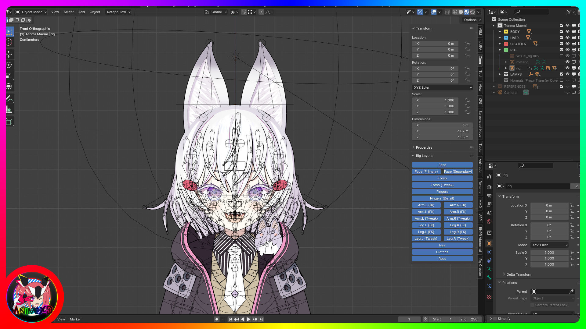586x329 pixels.
Task: Toggle gizmo visibility in viewport header
Action: click(420, 12)
